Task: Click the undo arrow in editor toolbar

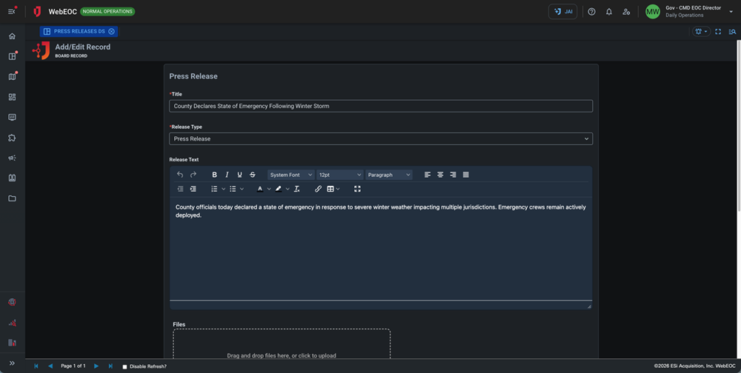Action: tap(180, 175)
